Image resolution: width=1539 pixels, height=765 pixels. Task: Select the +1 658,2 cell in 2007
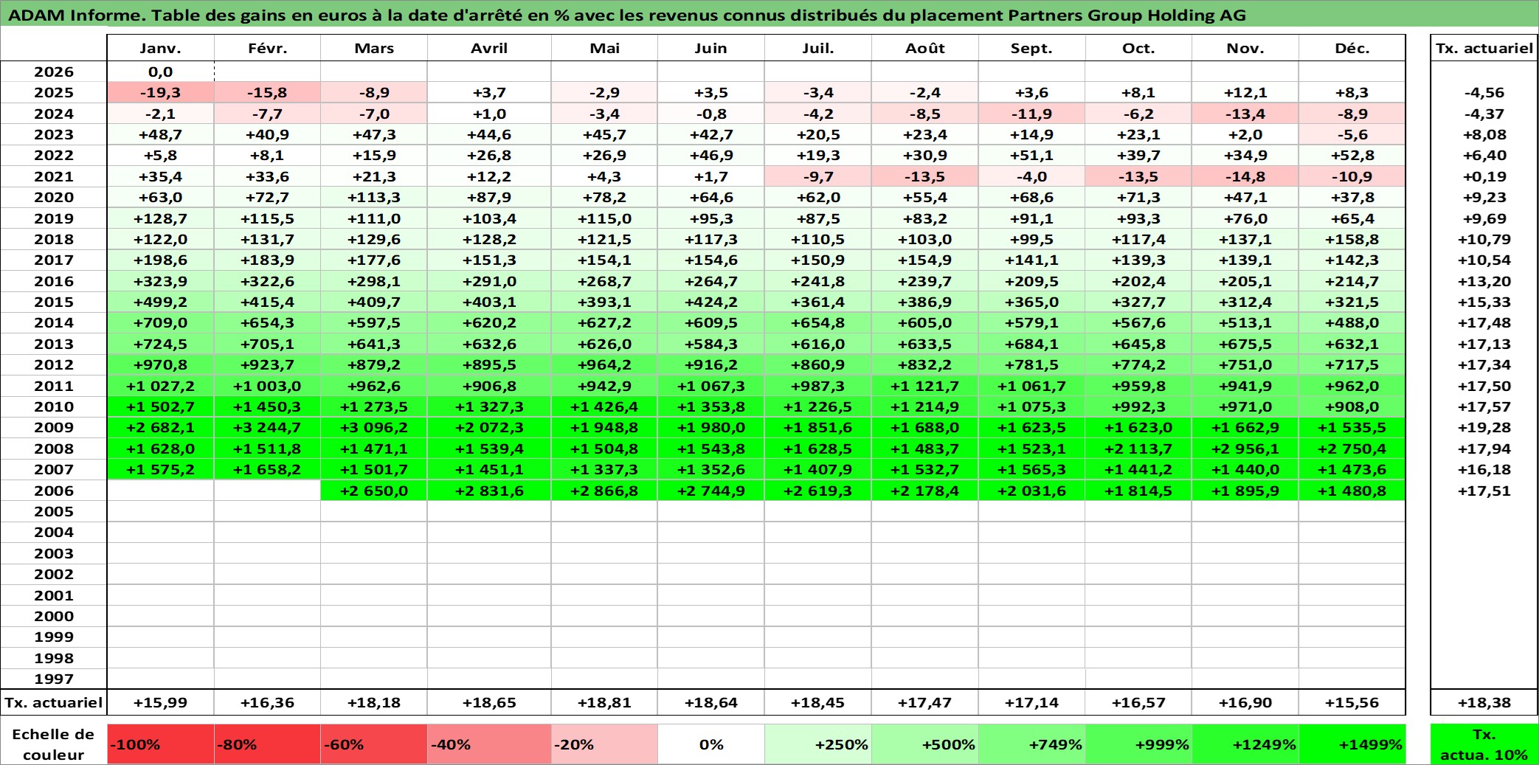267,469
